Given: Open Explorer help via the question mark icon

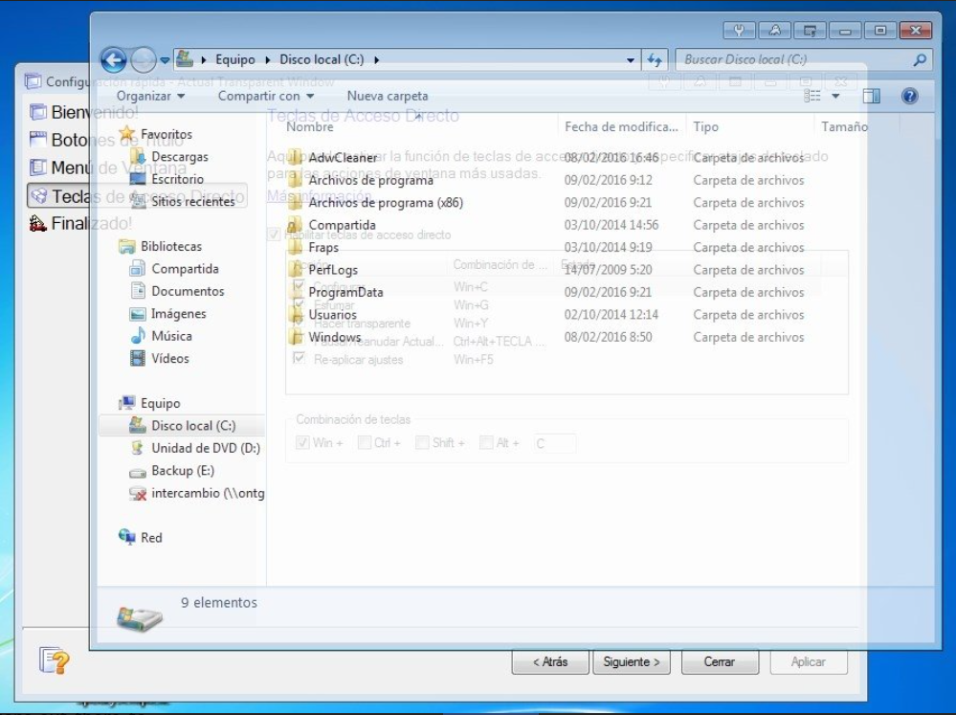Looking at the screenshot, I should coord(910,96).
